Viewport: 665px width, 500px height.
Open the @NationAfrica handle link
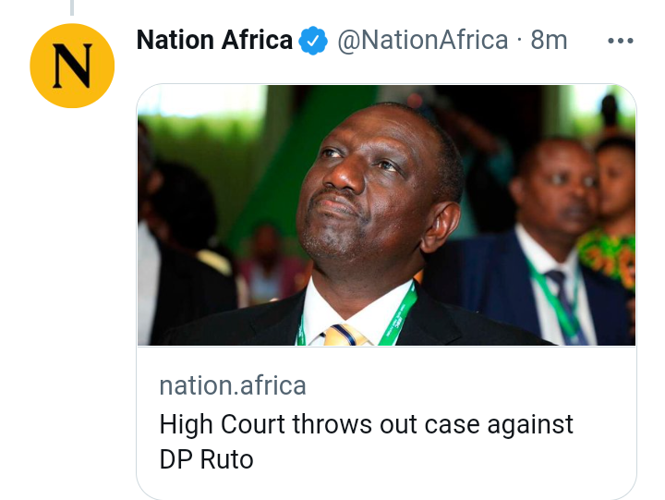point(422,41)
